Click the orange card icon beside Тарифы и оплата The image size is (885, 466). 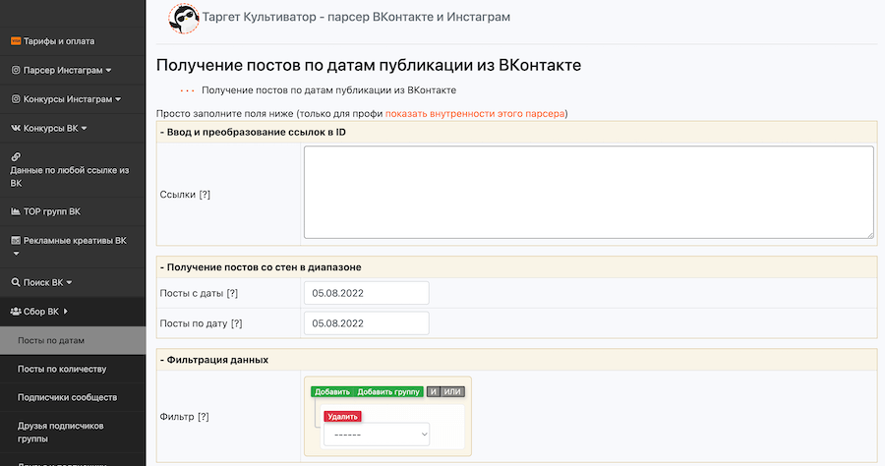pyautogui.click(x=16, y=42)
